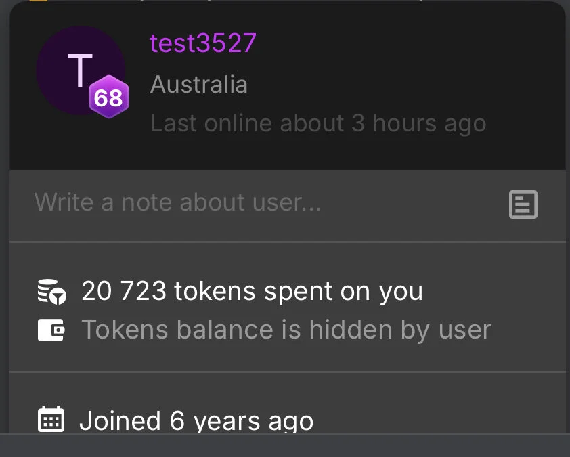Click the Tokens balance is hidden by user text
570x457 pixels.
click(x=286, y=330)
